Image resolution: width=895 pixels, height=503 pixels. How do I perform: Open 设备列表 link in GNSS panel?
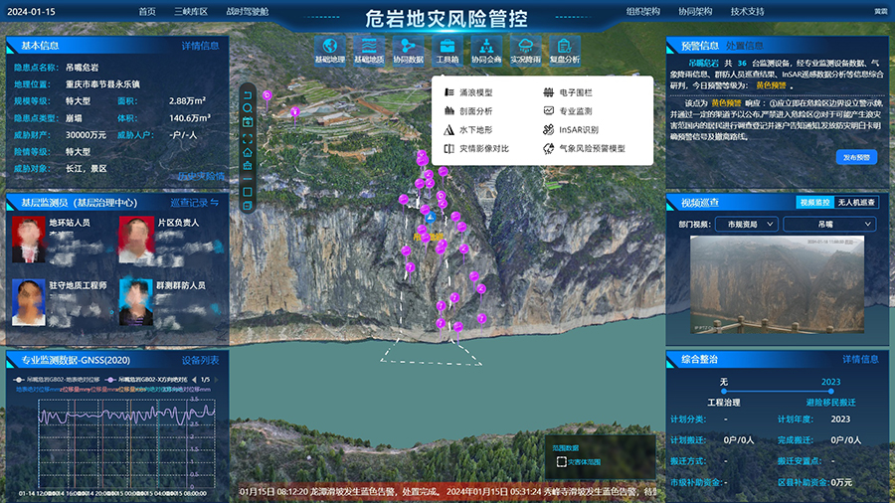click(x=200, y=359)
